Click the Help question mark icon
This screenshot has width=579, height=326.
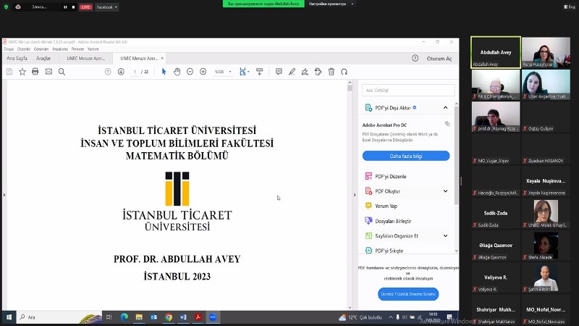tap(415, 58)
